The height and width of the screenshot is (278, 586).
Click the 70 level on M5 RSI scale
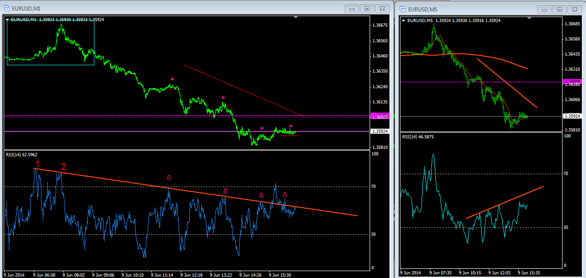point(567,174)
